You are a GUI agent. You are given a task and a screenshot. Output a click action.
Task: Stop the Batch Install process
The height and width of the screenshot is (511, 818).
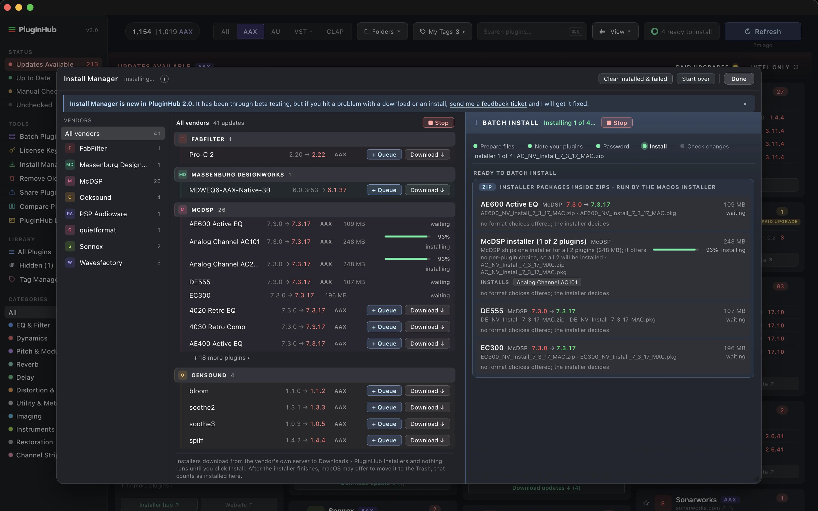617,123
